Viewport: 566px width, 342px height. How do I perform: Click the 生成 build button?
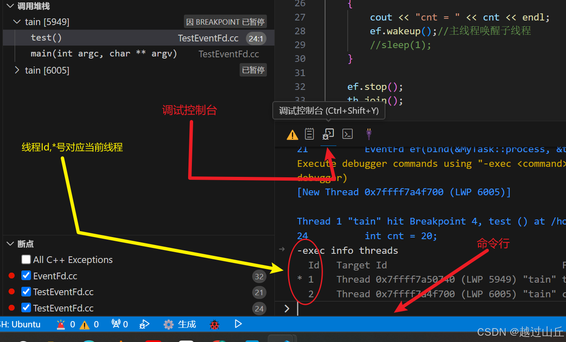tap(180, 324)
